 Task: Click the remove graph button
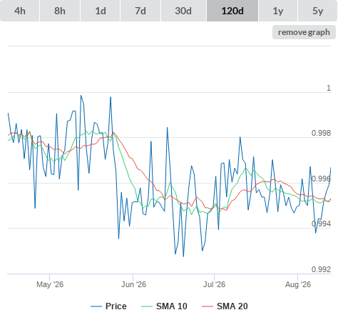pyautogui.click(x=304, y=32)
